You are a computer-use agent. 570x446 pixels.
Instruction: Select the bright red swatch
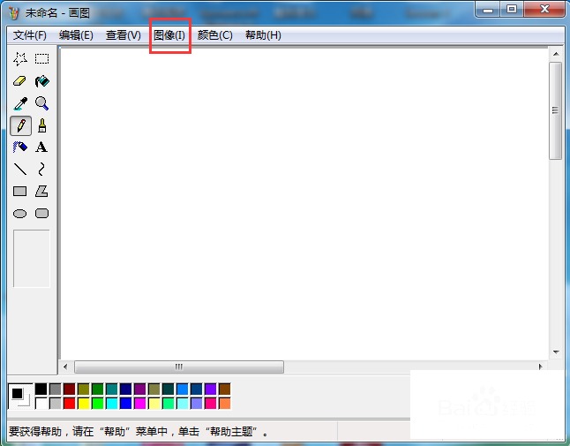point(70,403)
